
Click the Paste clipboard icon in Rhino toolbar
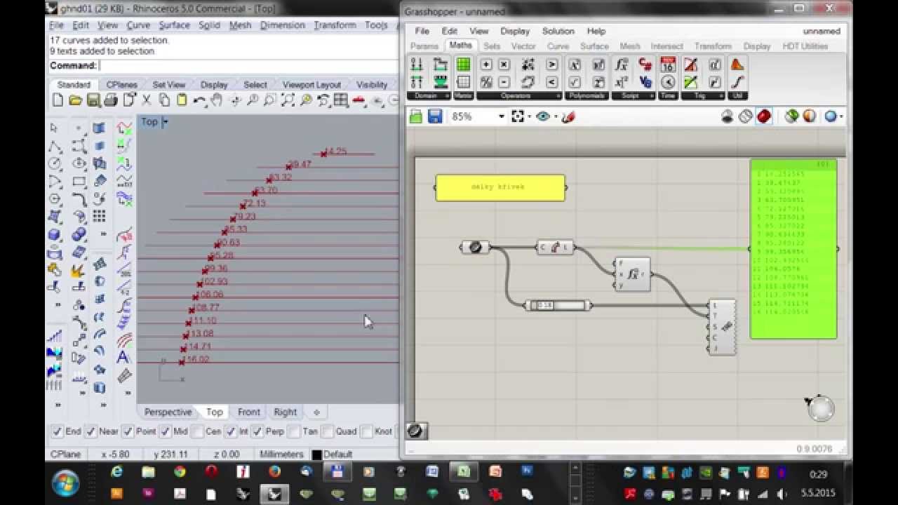click(x=182, y=100)
